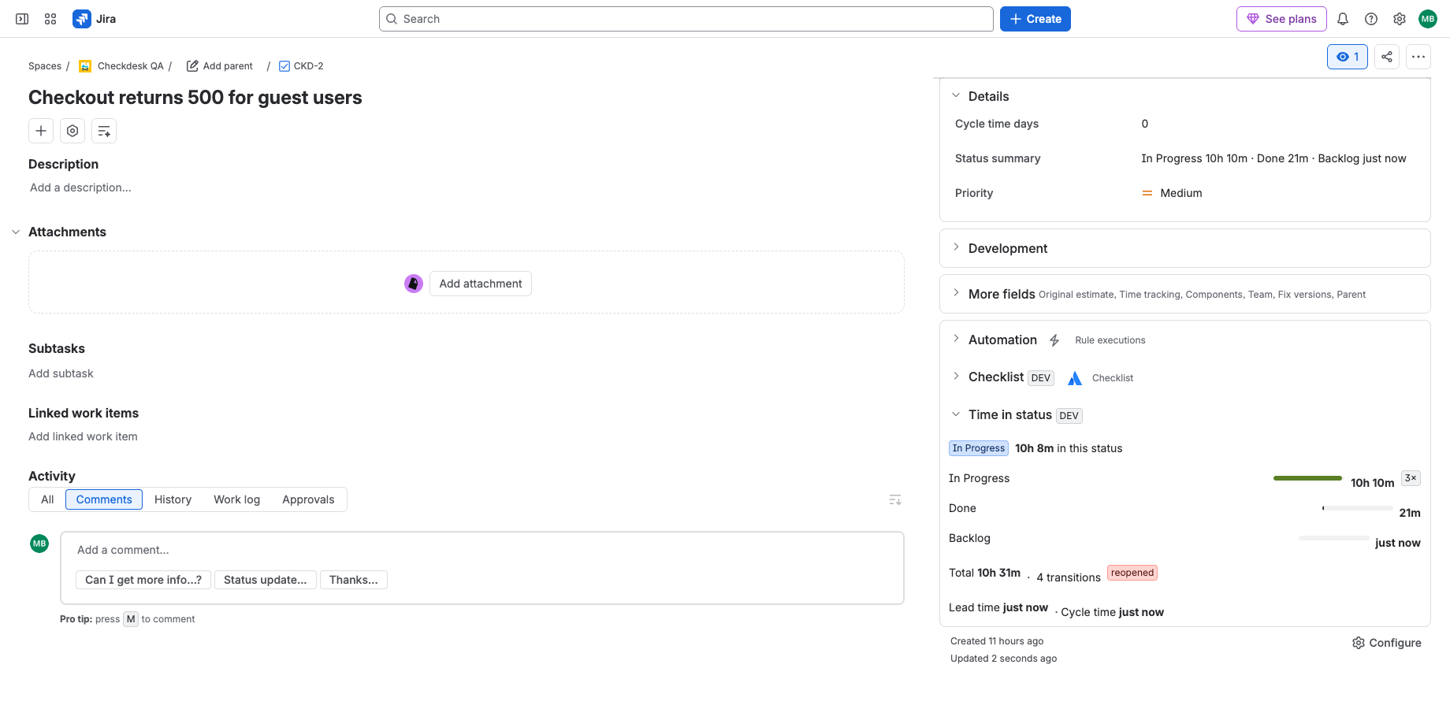1450x709 pixels.
Task: Click the Add attachment button
Action: pyautogui.click(x=481, y=284)
